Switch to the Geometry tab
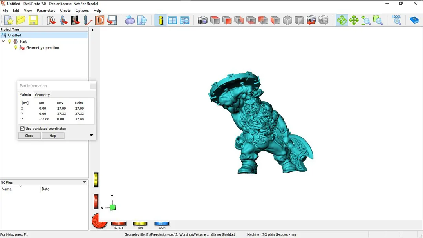The image size is (423, 238). tap(42, 95)
